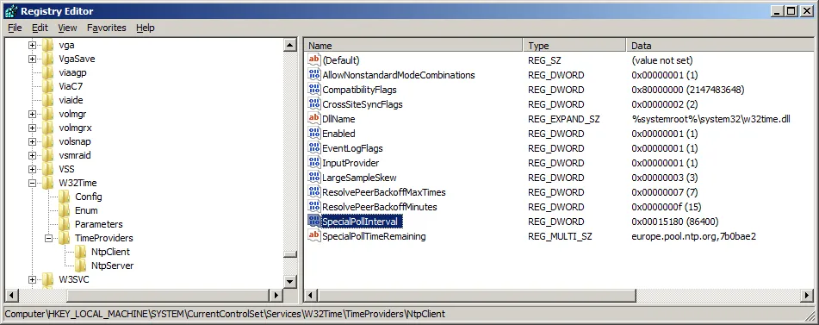The width and height of the screenshot is (819, 325).
Task: Select the CrossSiteSyncFlags value name
Action: [x=362, y=104]
